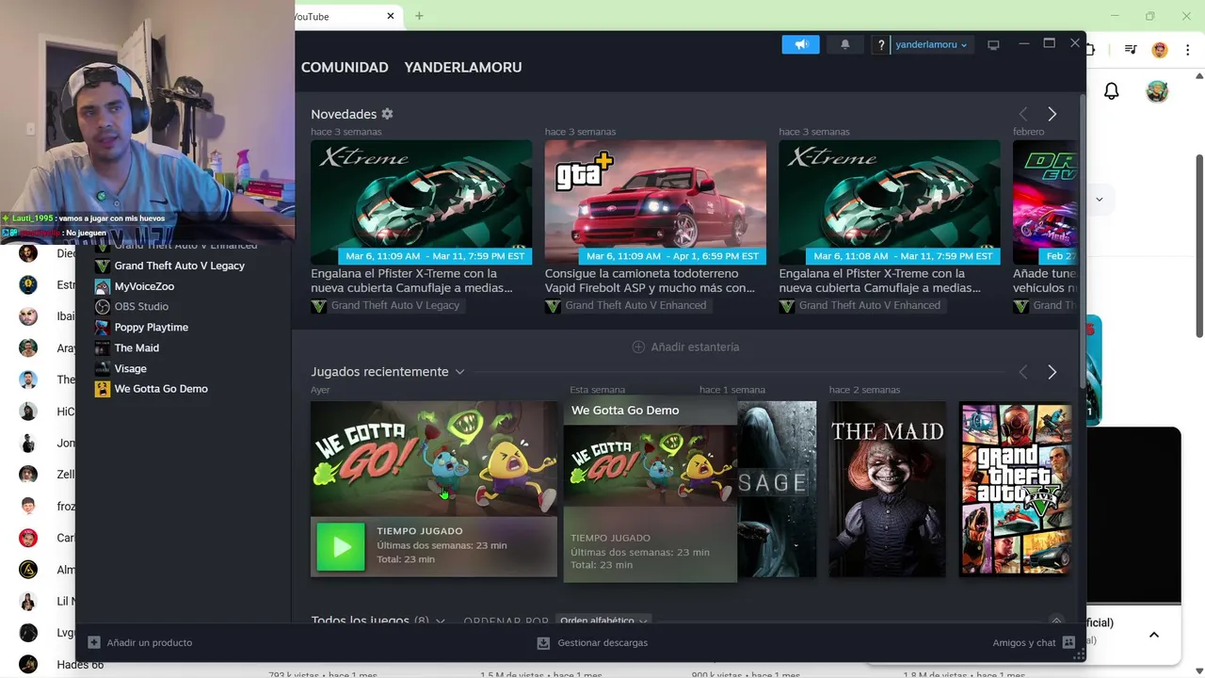This screenshot has height=678, width=1205.
Task: Click Añadir estantería button
Action: point(685,347)
